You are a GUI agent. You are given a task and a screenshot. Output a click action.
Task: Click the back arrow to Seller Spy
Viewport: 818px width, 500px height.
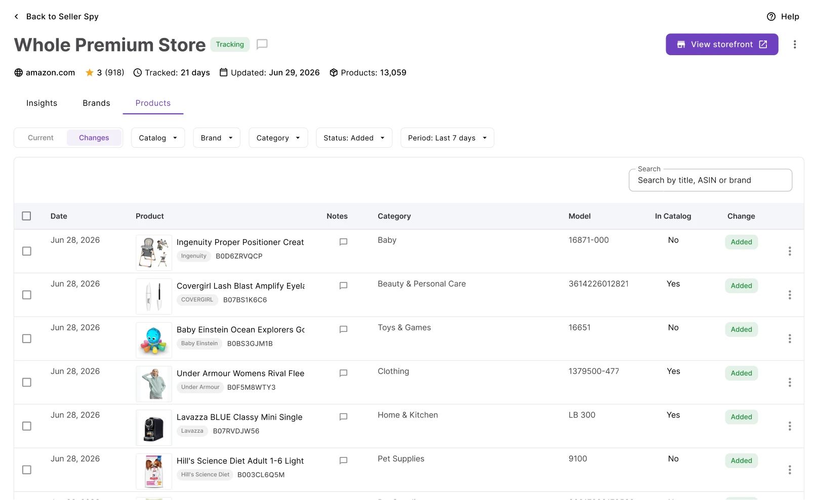(x=16, y=17)
